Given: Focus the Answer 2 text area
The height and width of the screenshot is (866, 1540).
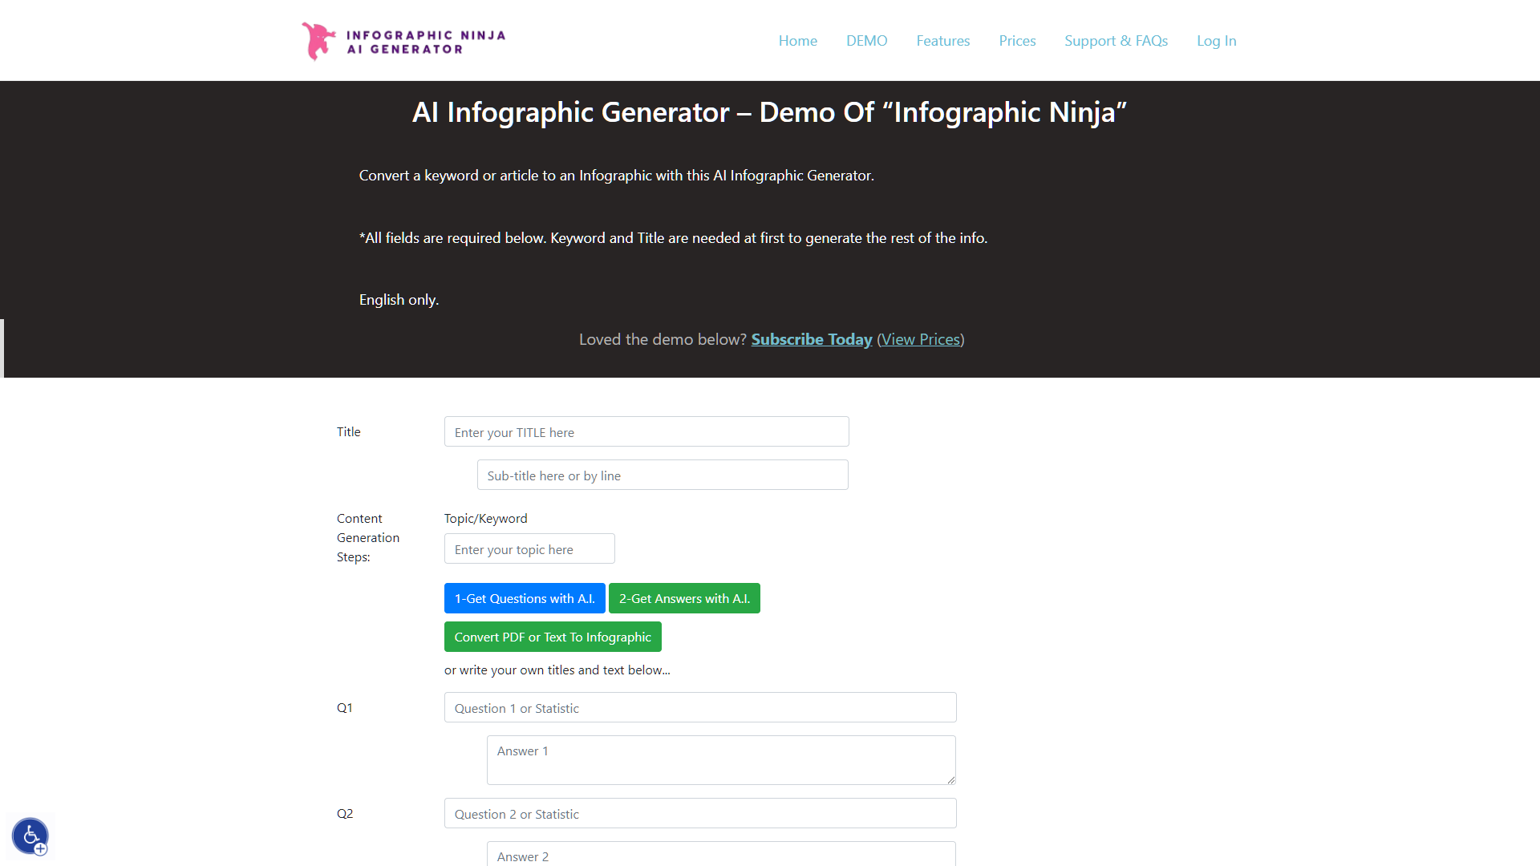Looking at the screenshot, I should [720, 855].
